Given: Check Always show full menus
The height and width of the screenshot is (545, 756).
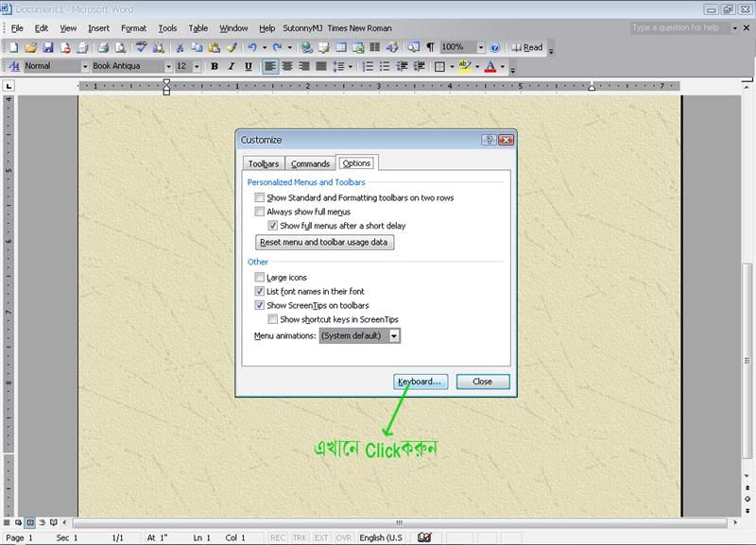Looking at the screenshot, I should 259,213.
